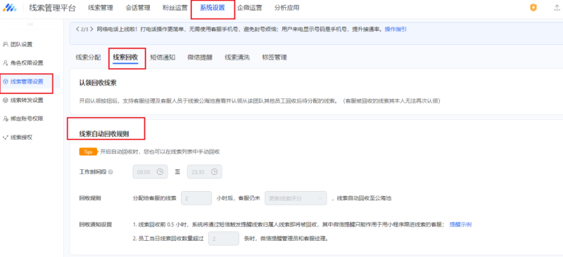The width and height of the screenshot is (563, 257).
Task: Open the 操作指引 link in the announcement
Action: coord(396,29)
